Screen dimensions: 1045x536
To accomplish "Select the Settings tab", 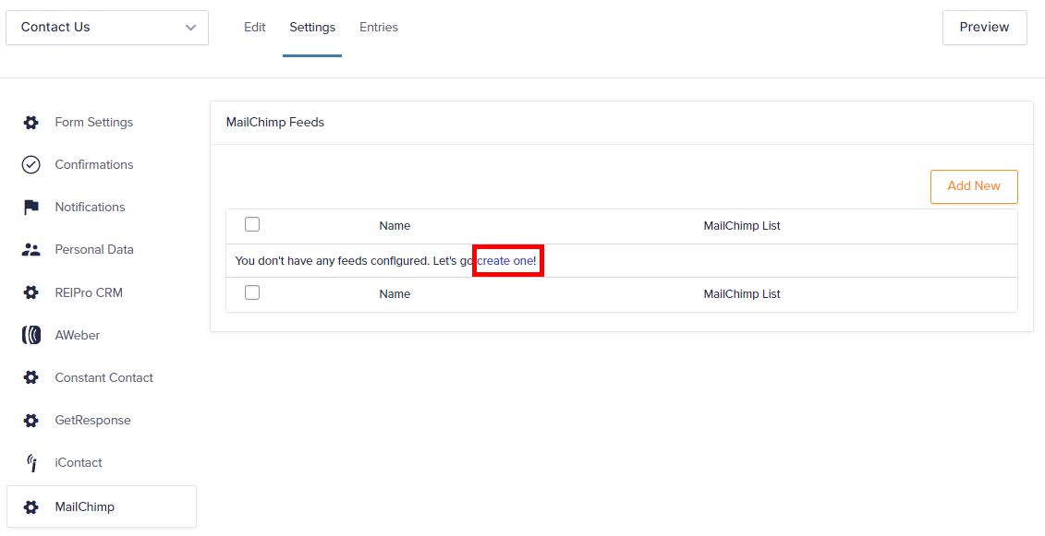I will pyautogui.click(x=312, y=28).
